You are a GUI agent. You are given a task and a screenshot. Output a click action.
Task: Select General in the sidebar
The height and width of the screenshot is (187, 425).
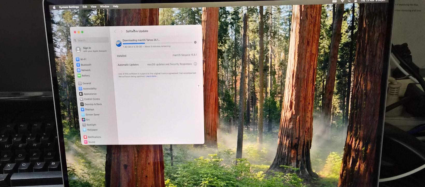pos(85,83)
